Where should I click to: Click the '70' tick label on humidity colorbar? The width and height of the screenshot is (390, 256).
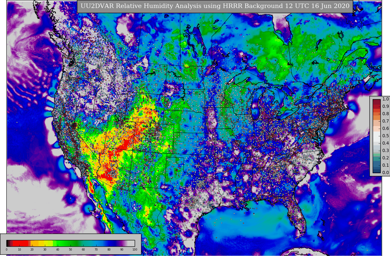click(x=96, y=249)
